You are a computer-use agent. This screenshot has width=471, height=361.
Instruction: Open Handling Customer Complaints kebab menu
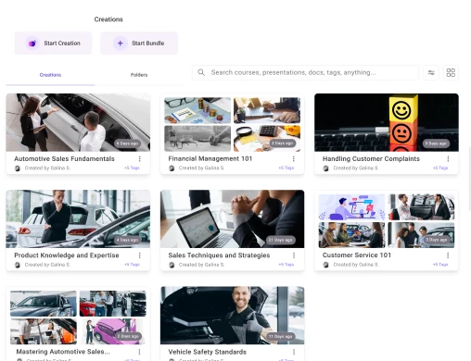point(448,158)
